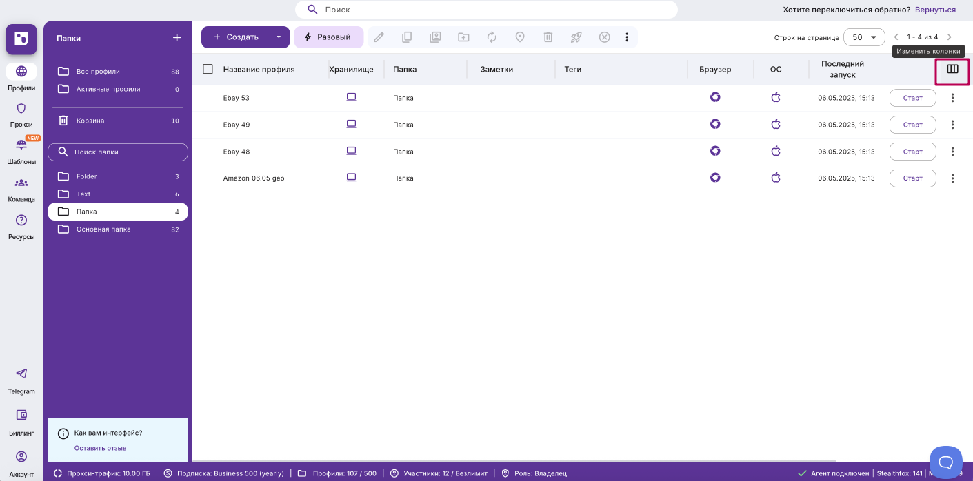Click the profile cards icon in toolbar
This screenshot has height=481, width=973.
(x=435, y=37)
